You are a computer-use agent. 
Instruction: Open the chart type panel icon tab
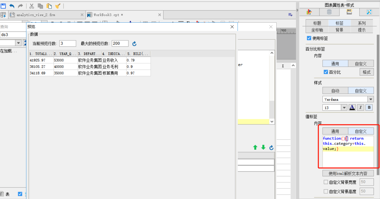pos(309,12)
